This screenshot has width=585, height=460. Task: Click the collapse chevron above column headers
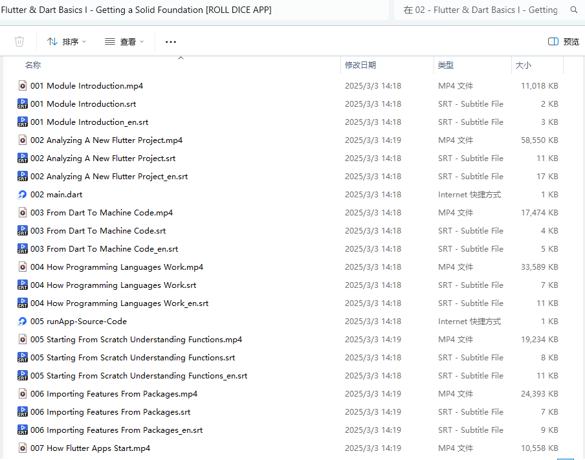coord(181,58)
